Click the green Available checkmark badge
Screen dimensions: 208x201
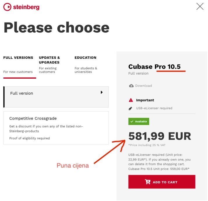point(139,121)
